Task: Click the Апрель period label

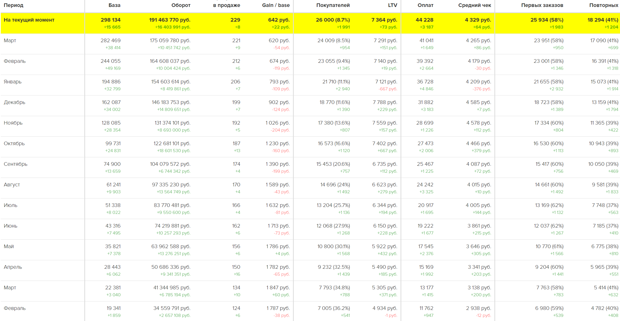Action: (x=13, y=267)
